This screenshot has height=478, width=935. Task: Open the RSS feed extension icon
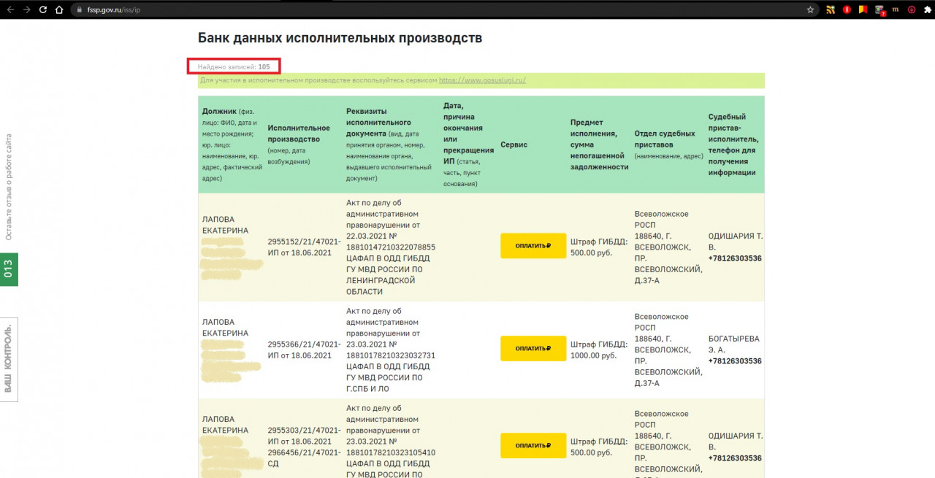click(x=831, y=10)
